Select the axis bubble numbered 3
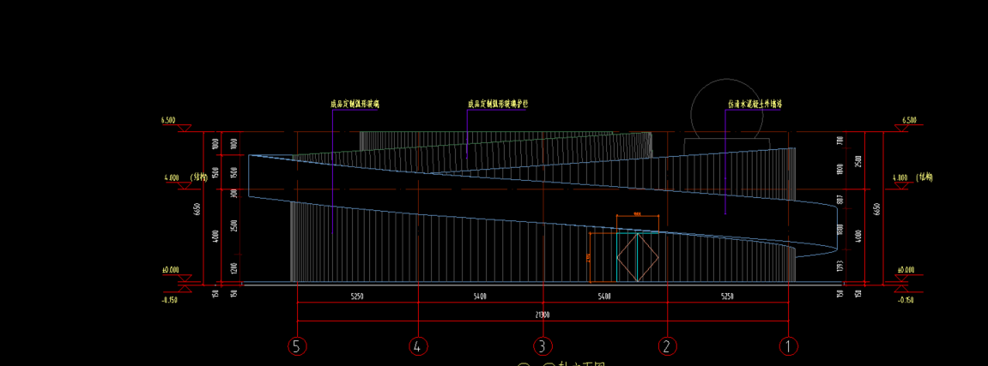 pos(542,346)
